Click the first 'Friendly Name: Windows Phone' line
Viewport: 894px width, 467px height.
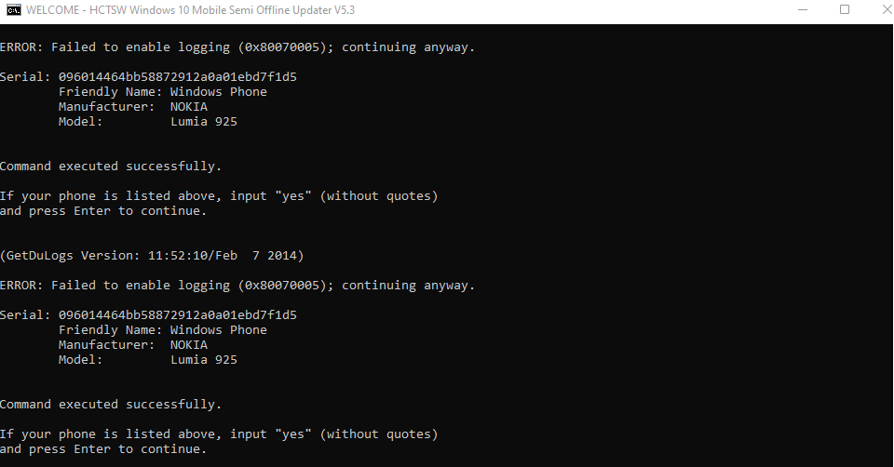point(162,92)
